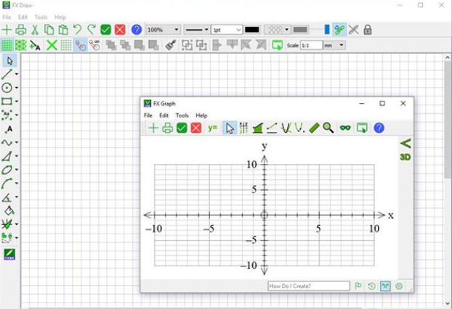The width and height of the screenshot is (452, 309).
Task: Click the green checkmark accept button in FX Graph
Action: [182, 128]
